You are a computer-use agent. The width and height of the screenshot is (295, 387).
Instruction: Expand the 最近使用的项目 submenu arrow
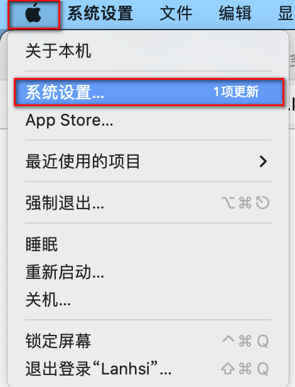[263, 161]
